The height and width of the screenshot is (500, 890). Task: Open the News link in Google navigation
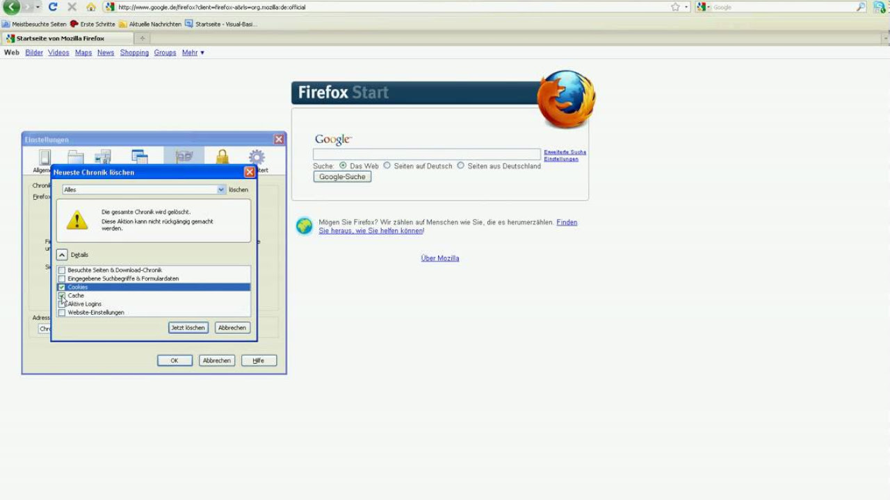(x=106, y=53)
